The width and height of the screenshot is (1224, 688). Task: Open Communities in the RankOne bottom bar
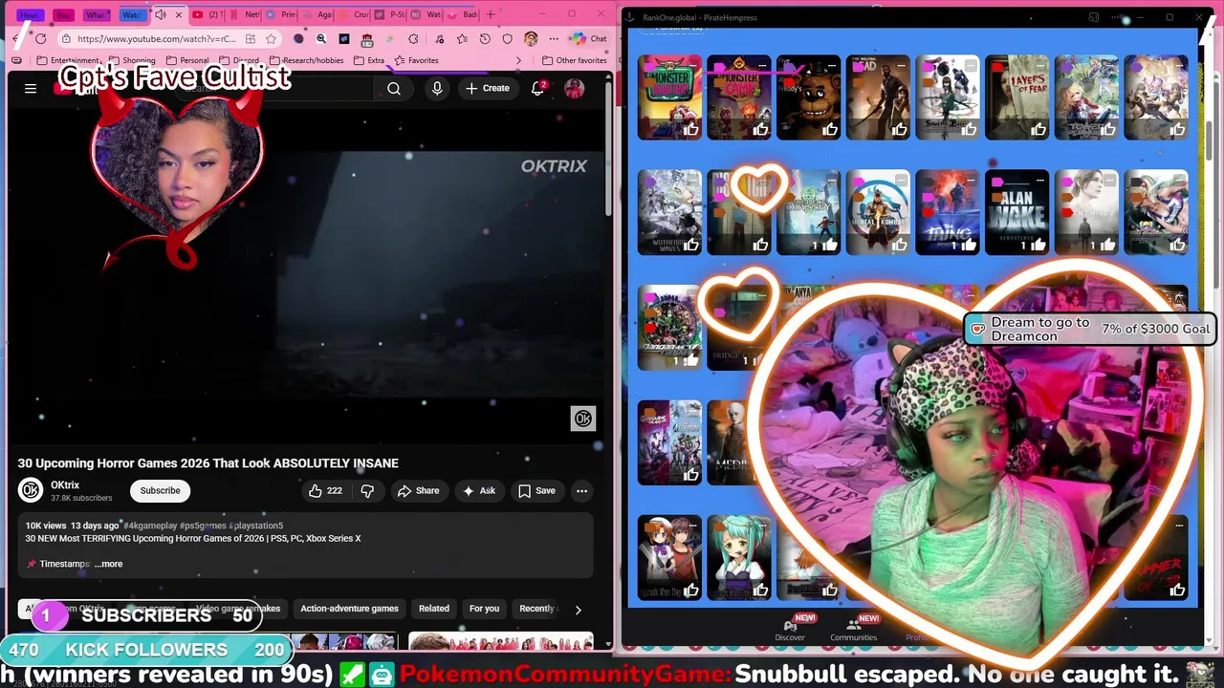(853, 630)
